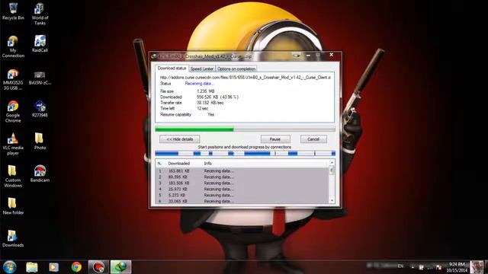This screenshot has height=274, width=488.
Task: Open File Explorer from the taskbar
Action: coord(32,267)
